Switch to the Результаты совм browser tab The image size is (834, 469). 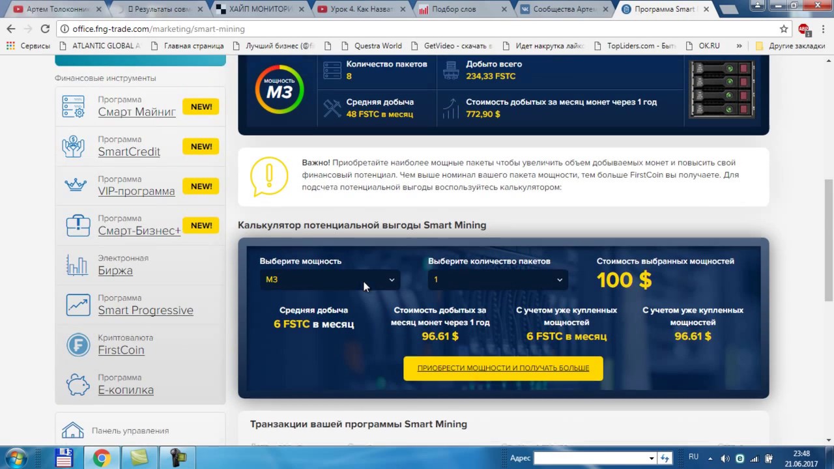tap(159, 9)
